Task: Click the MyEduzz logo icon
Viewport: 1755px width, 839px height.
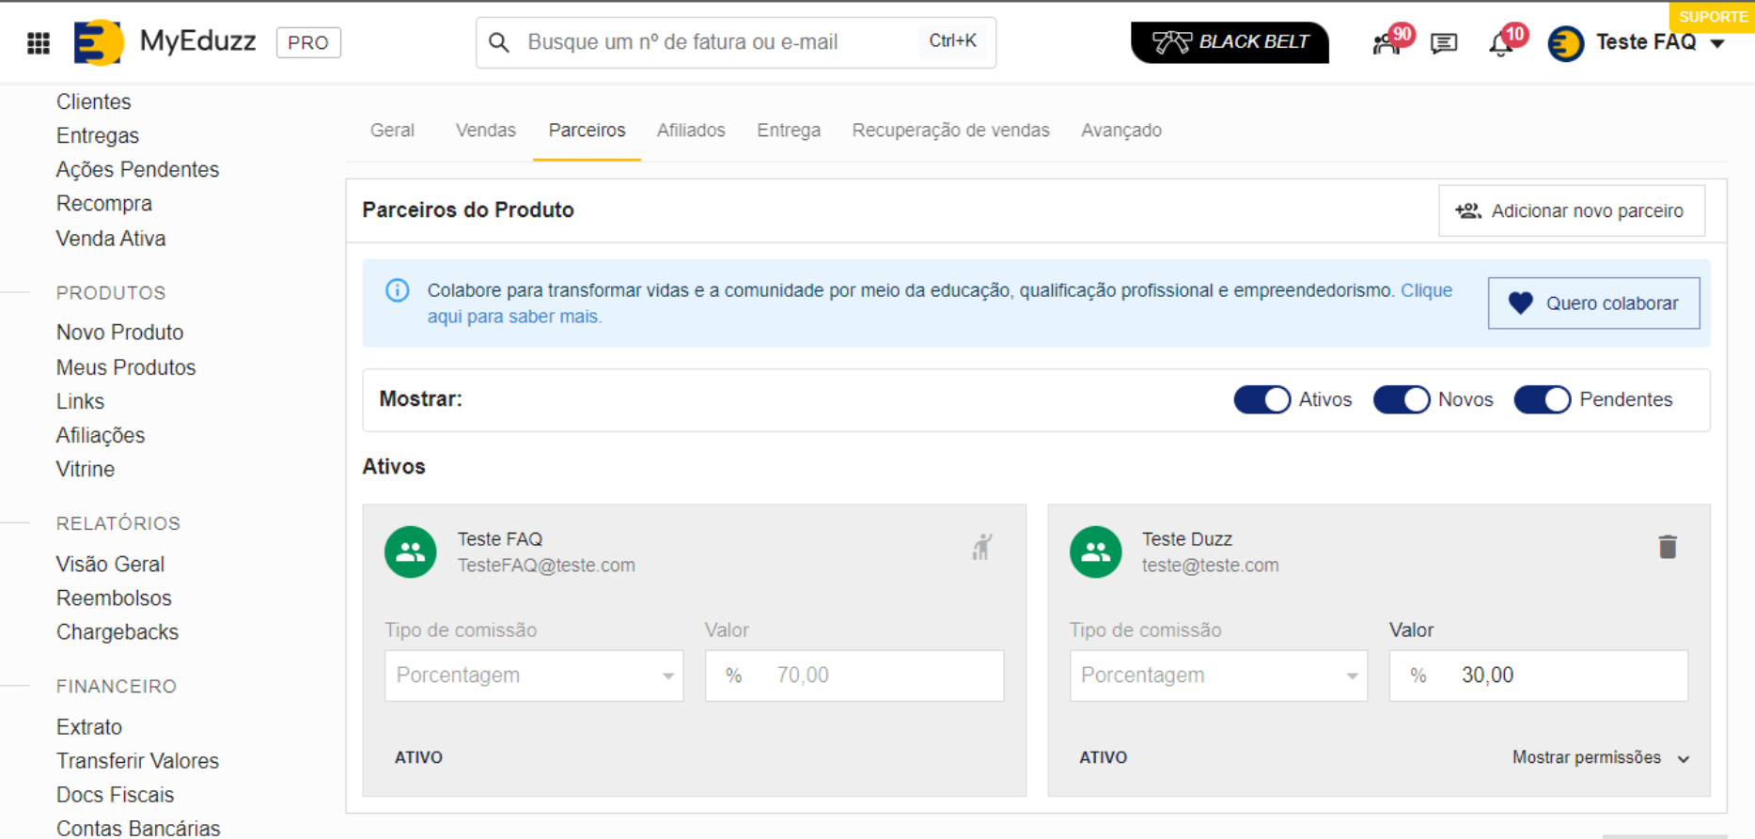Action: click(x=99, y=42)
